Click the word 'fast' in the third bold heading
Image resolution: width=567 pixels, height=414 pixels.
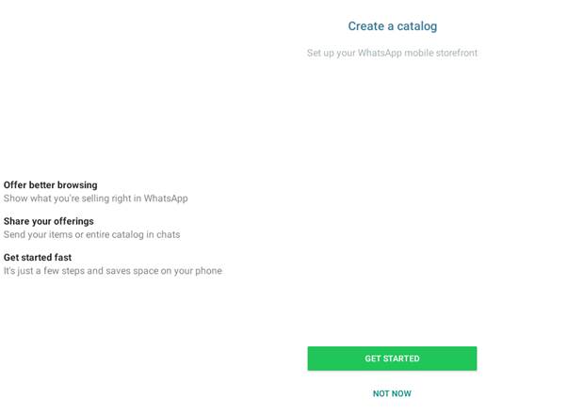click(63, 257)
